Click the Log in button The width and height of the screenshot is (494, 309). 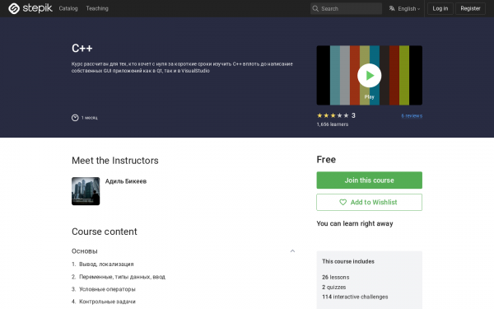pyautogui.click(x=440, y=8)
